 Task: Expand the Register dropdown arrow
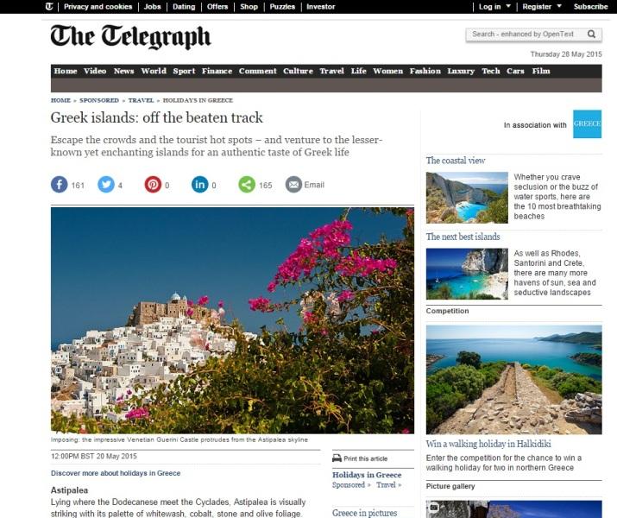pyautogui.click(x=559, y=6)
